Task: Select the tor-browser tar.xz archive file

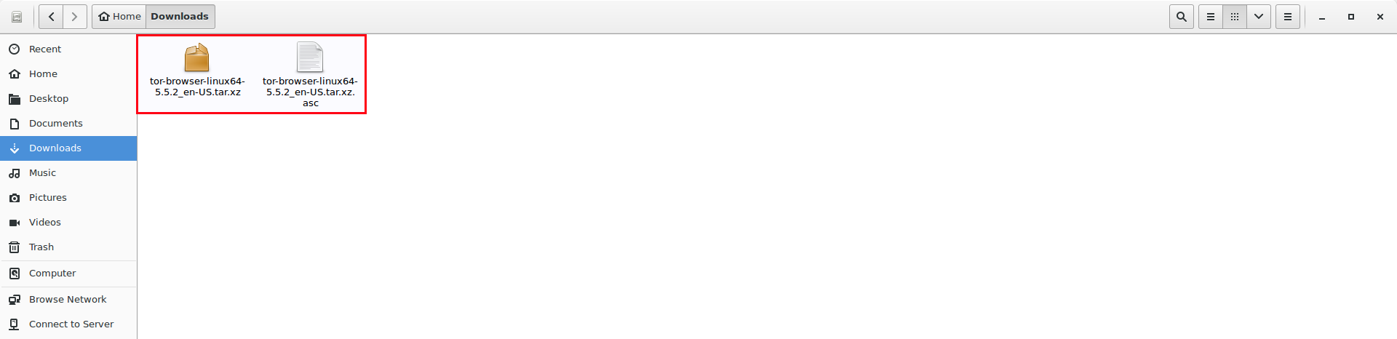Action: click(197, 70)
